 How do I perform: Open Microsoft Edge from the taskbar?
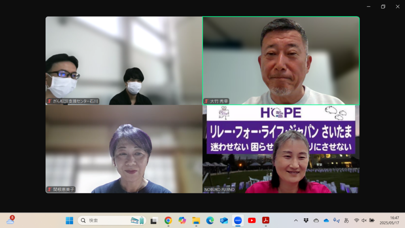210,220
